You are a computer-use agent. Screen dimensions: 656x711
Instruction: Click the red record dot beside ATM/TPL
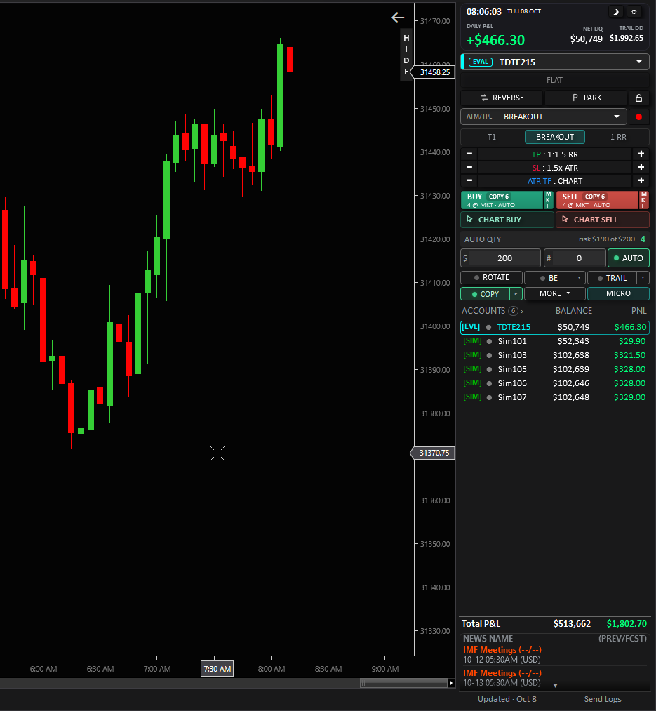(638, 117)
